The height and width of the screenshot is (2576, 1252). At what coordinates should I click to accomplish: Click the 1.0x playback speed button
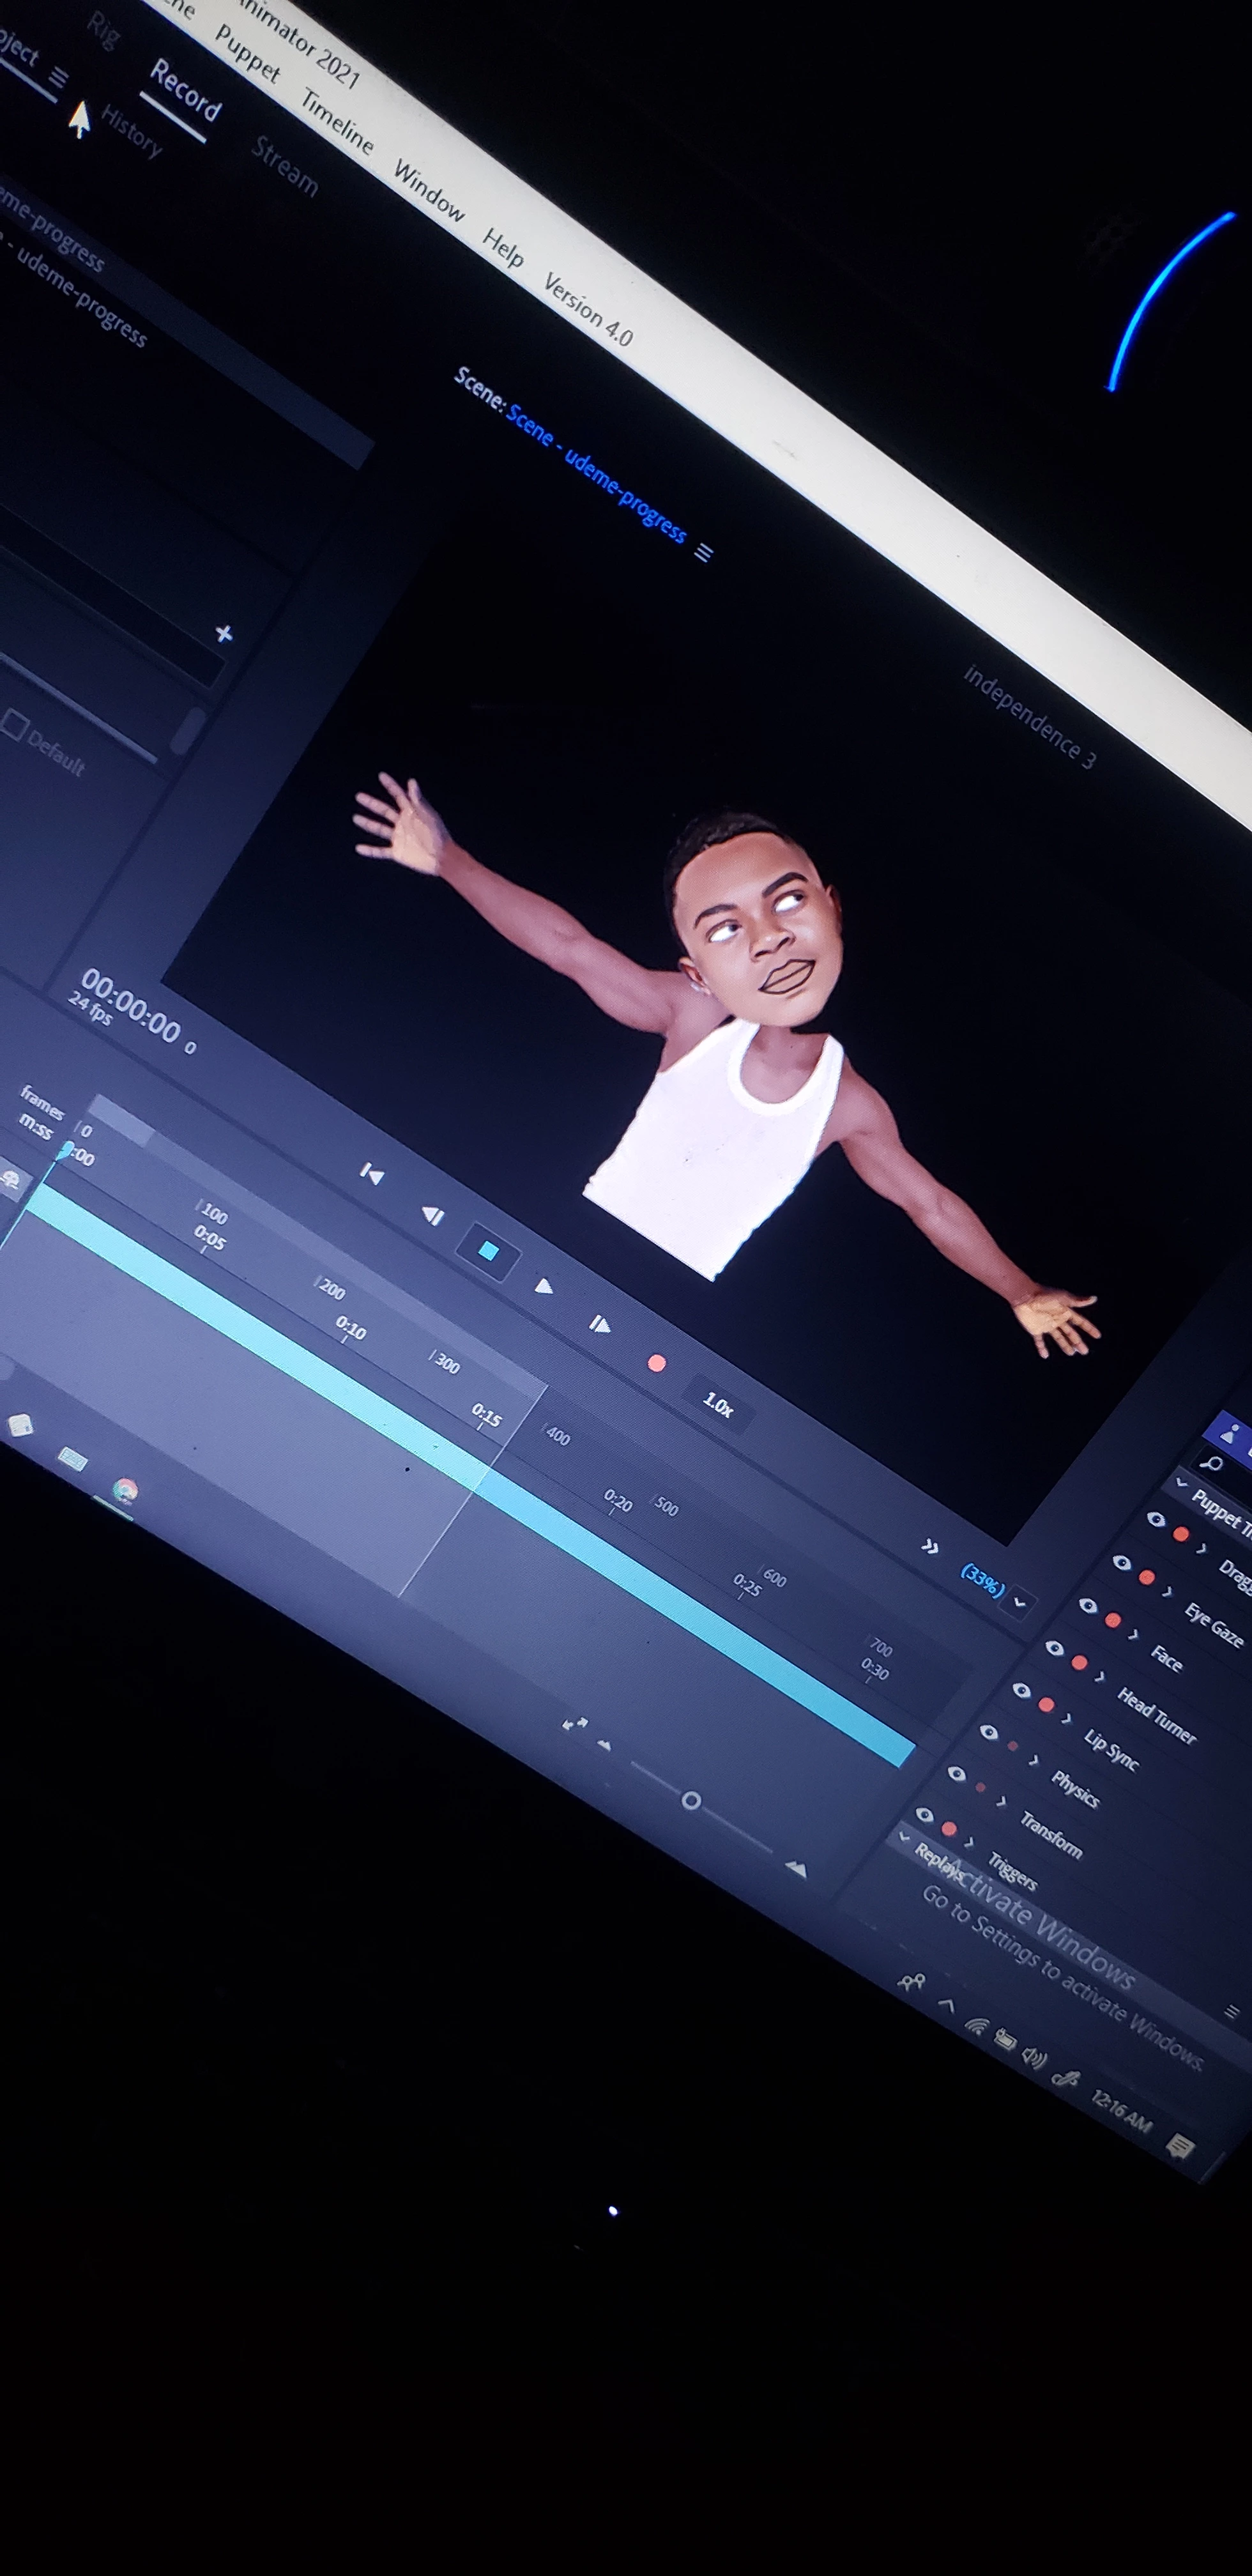tap(718, 1404)
